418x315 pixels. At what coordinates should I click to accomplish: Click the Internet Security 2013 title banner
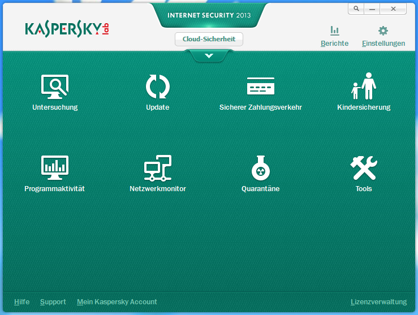[x=209, y=15]
